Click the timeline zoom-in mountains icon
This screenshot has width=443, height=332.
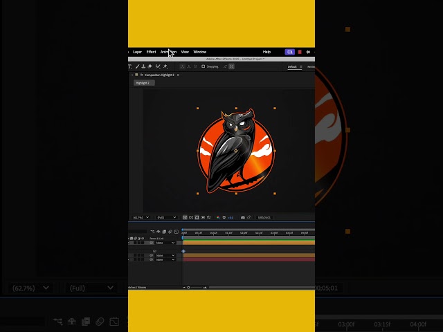[x=205, y=288]
